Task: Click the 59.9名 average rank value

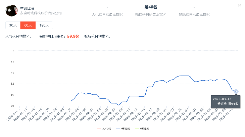Action: click(x=73, y=37)
